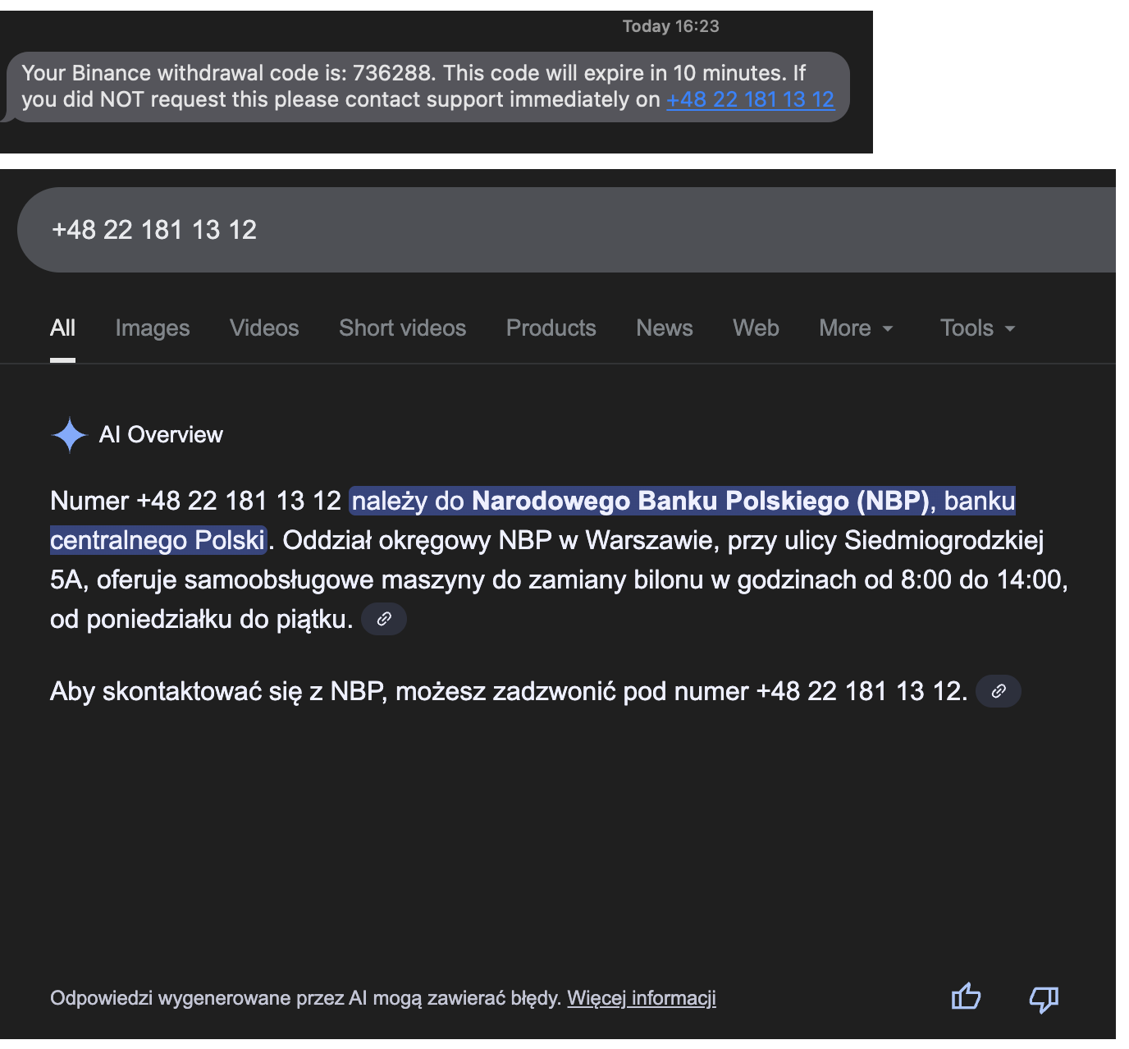Viewport: 1129px width, 1049px height.
Task: Click the 'Today 16:23' message timestamp
Action: point(670,26)
